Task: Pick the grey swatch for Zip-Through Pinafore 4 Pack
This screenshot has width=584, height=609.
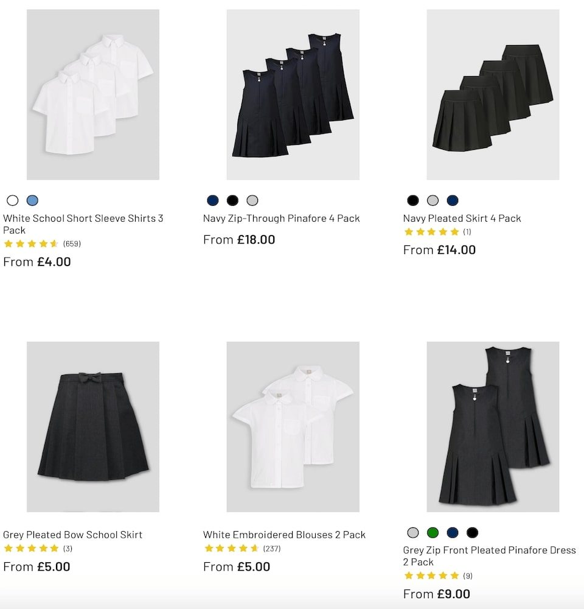Action: click(x=252, y=200)
